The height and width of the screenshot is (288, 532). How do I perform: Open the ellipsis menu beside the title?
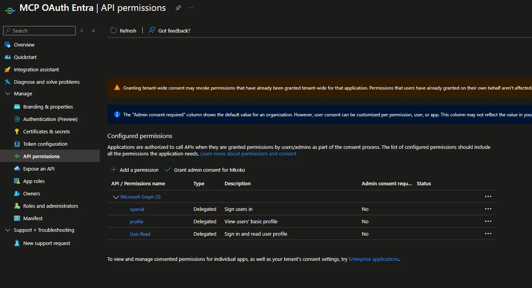click(x=191, y=8)
